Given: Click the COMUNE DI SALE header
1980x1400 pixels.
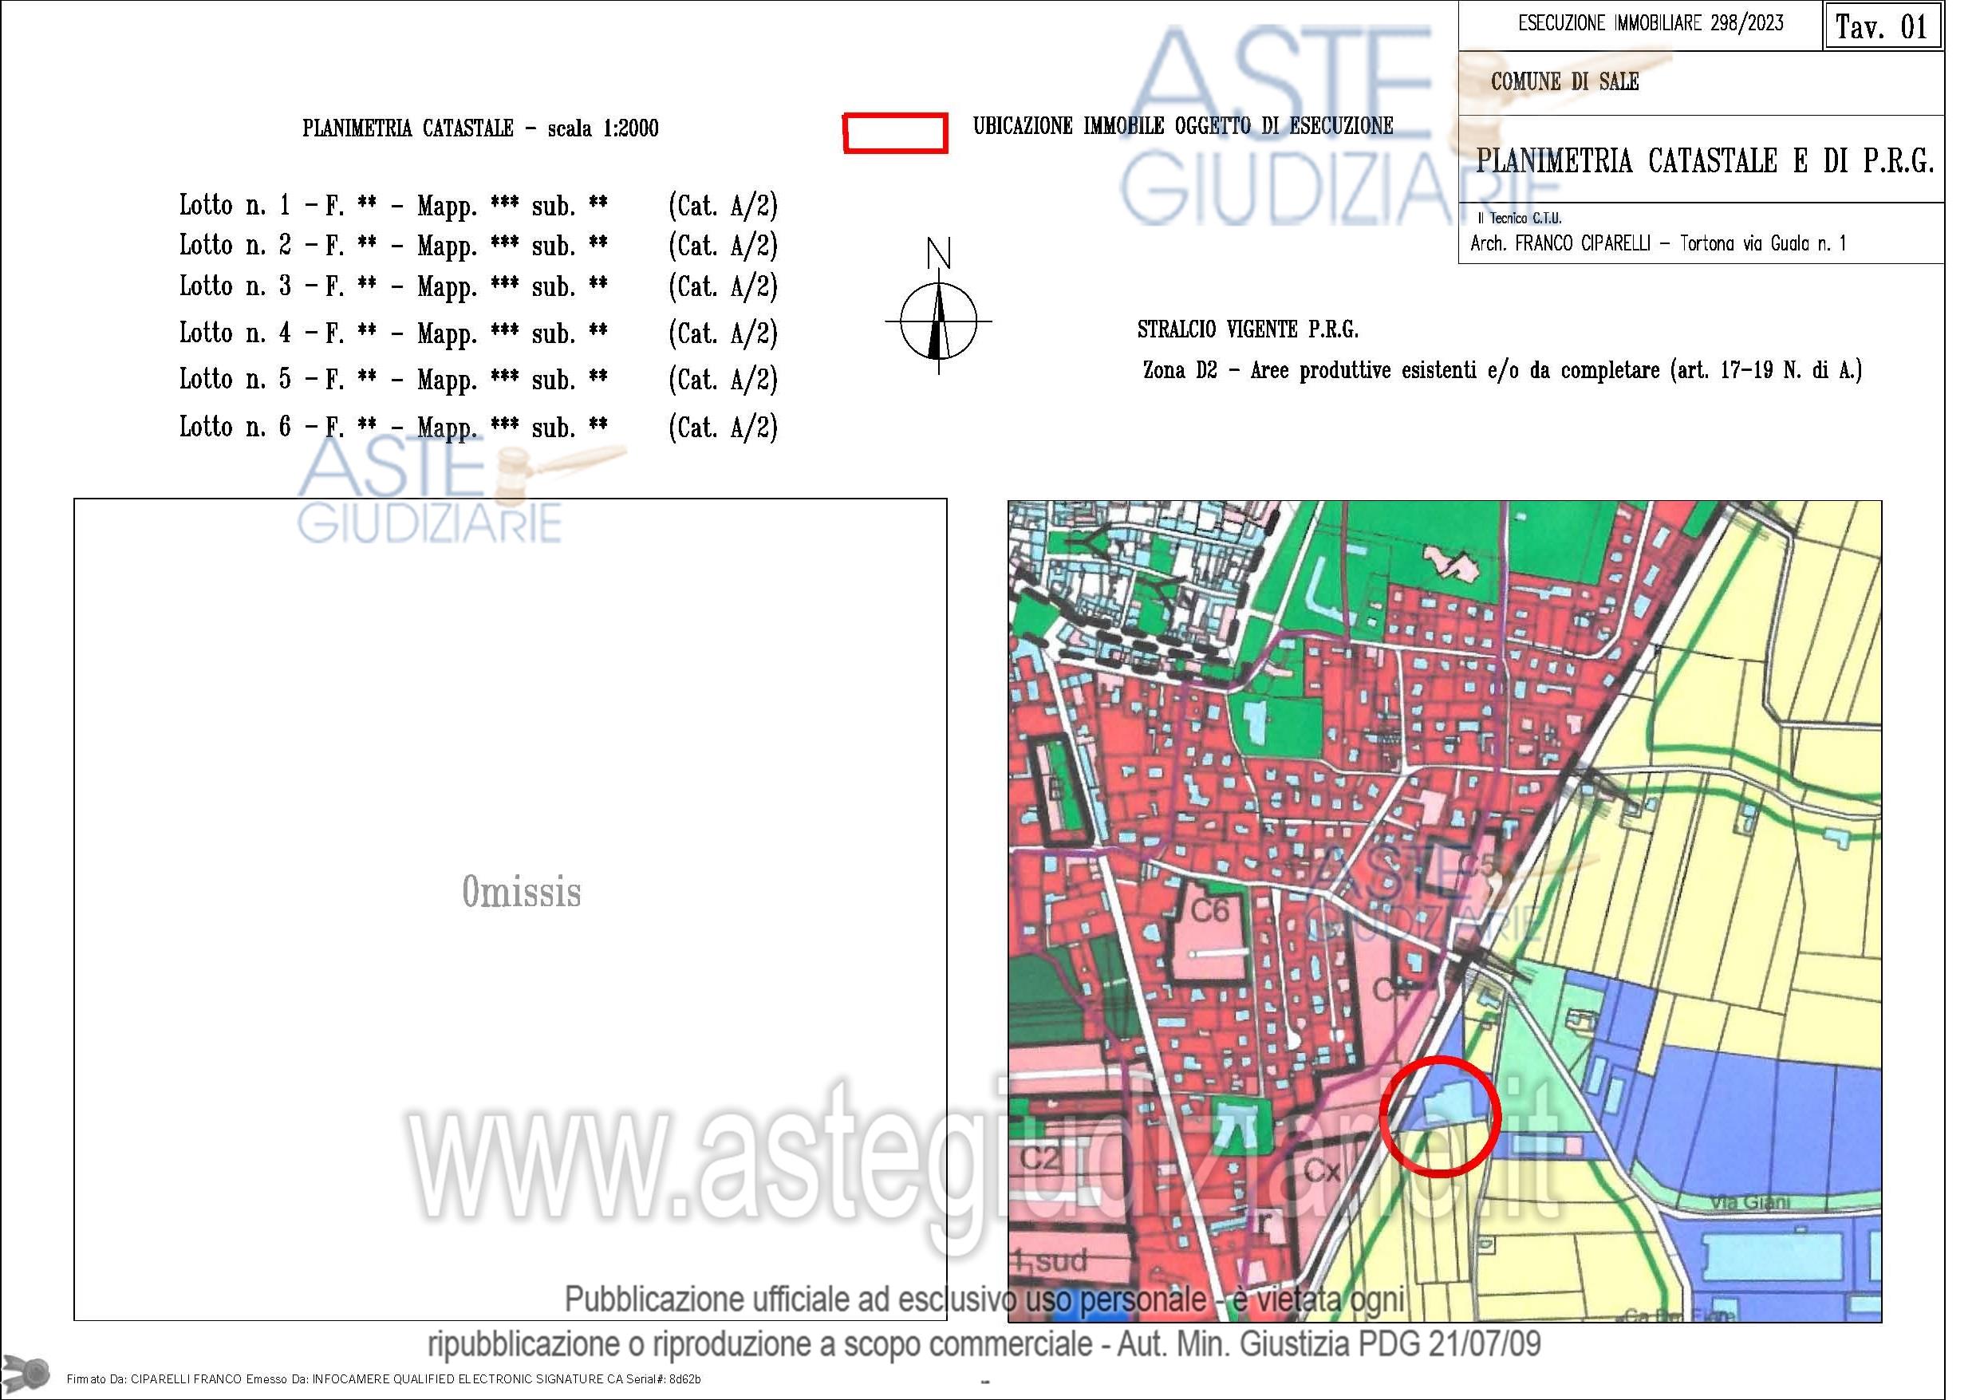Looking at the screenshot, I should (x=1564, y=82).
